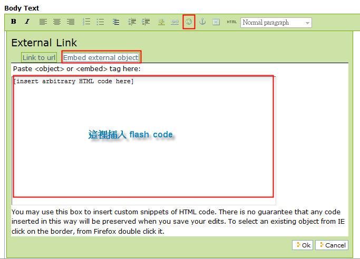Click the Paste object or embed label
This screenshot has width=360, height=259.
pos(76,69)
